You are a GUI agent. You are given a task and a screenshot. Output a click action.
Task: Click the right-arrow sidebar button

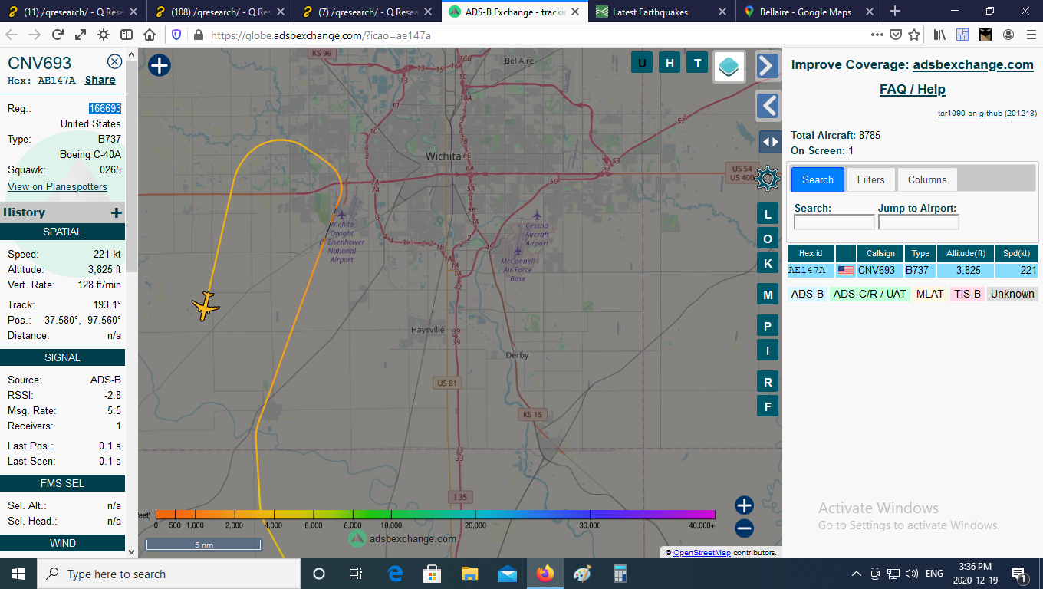(x=768, y=66)
